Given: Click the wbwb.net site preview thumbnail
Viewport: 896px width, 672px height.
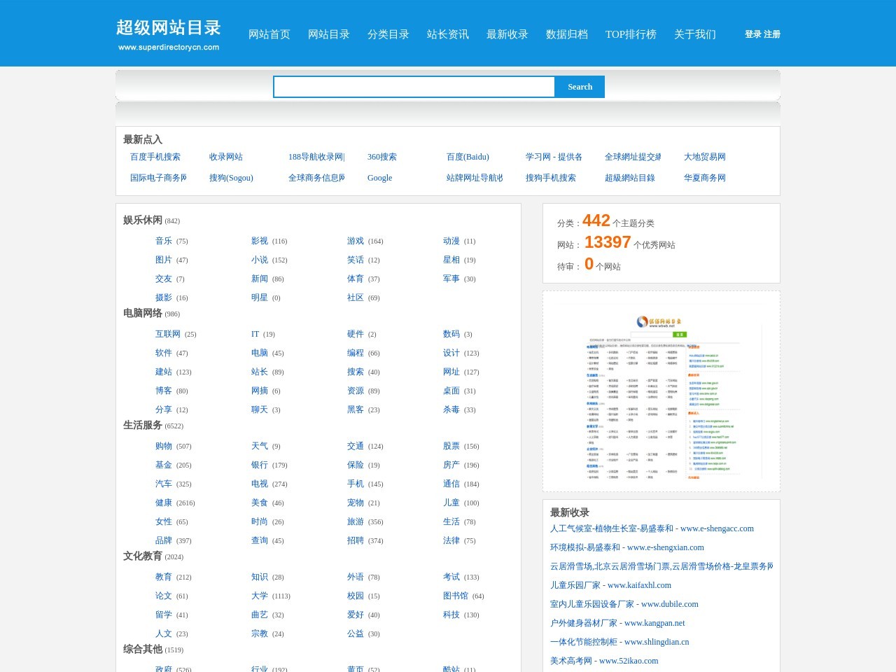Looking at the screenshot, I should (661, 392).
